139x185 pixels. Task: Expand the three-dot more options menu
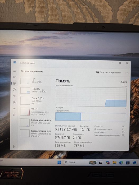127,73
